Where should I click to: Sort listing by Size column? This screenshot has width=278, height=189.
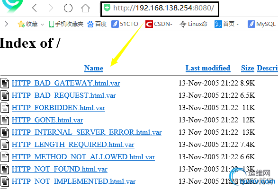248,68
